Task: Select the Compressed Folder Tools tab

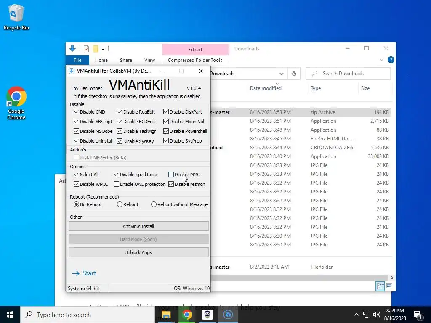Action: [x=195, y=60]
